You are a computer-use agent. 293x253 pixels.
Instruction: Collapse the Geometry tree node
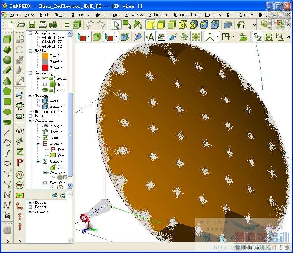coord(30,73)
